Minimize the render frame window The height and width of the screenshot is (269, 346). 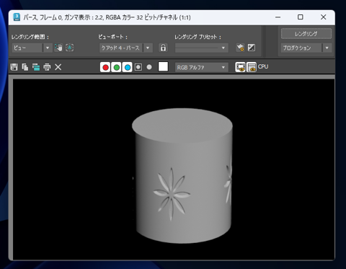point(278,17)
